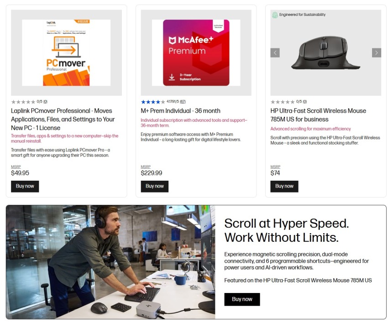The height and width of the screenshot is (324, 388).
Task: Buy the Laplink PCmover Professional now
Action: pyautogui.click(x=25, y=186)
